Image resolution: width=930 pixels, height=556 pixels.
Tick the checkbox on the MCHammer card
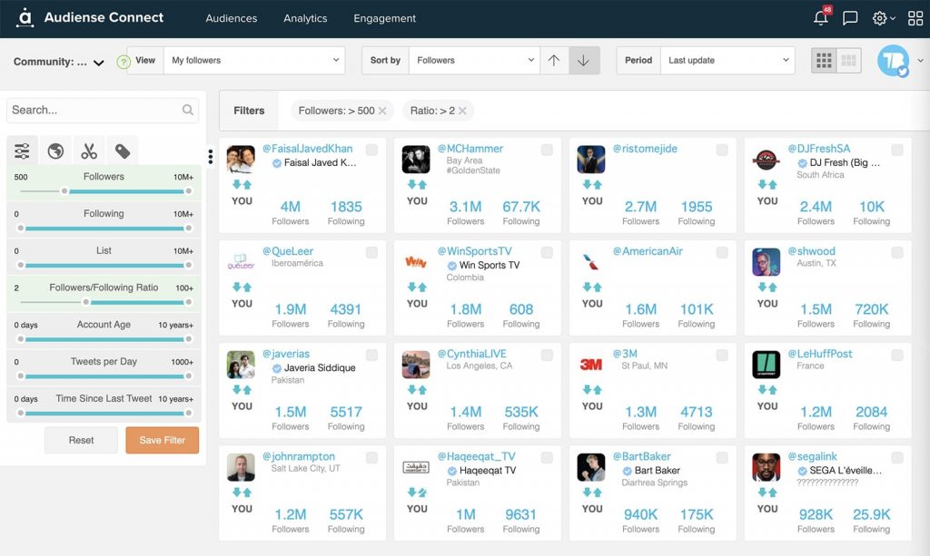click(547, 150)
